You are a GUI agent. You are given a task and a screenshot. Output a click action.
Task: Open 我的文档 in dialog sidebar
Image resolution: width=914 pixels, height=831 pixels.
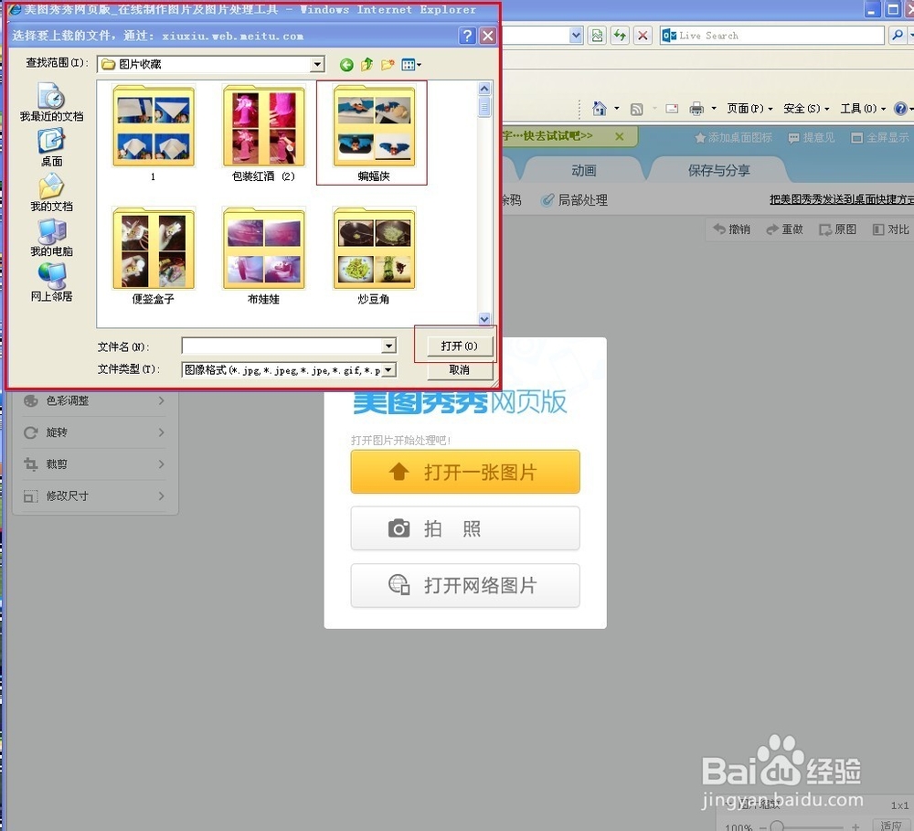coord(51,193)
